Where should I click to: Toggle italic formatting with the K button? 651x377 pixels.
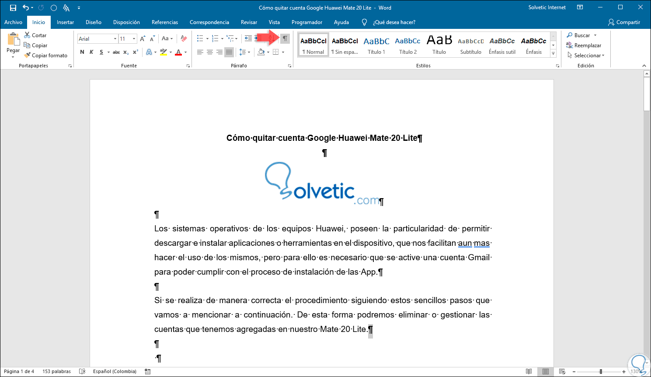pos(91,52)
